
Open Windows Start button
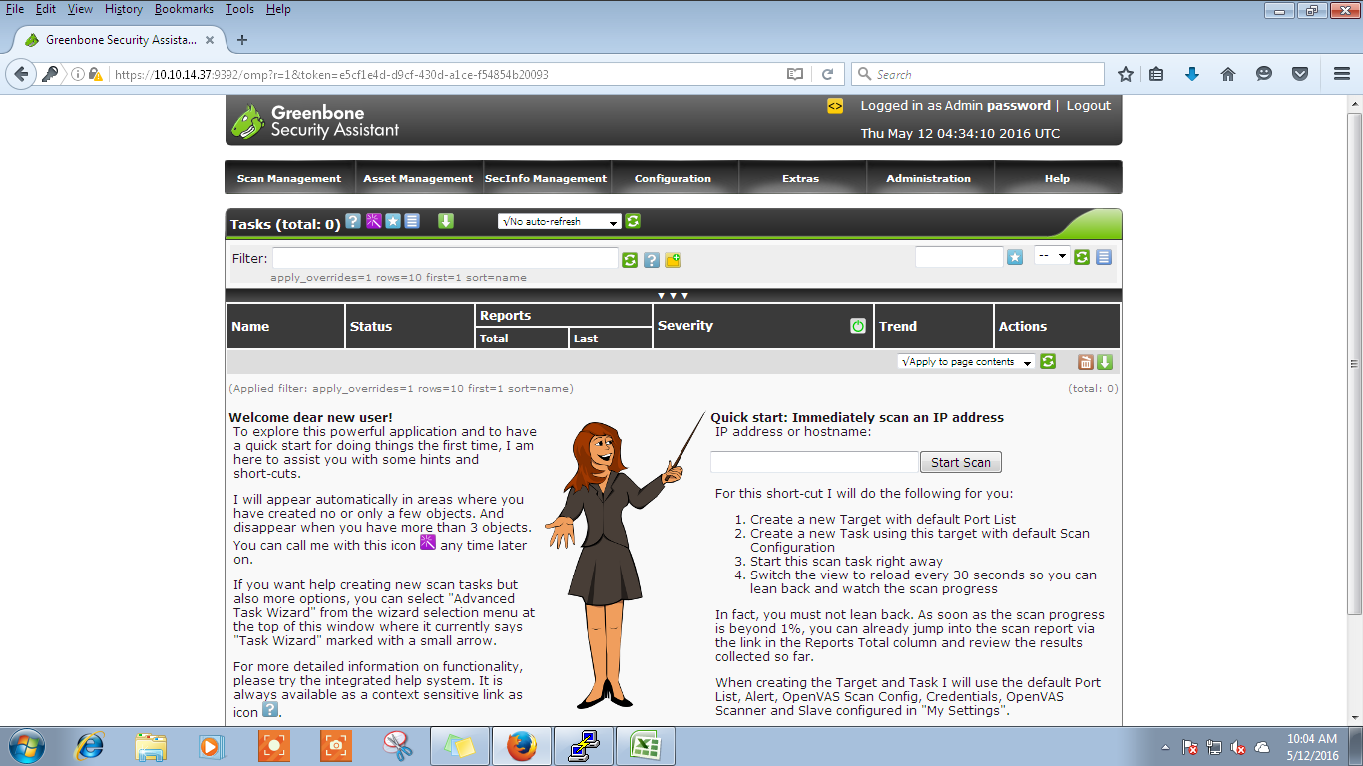(x=26, y=746)
